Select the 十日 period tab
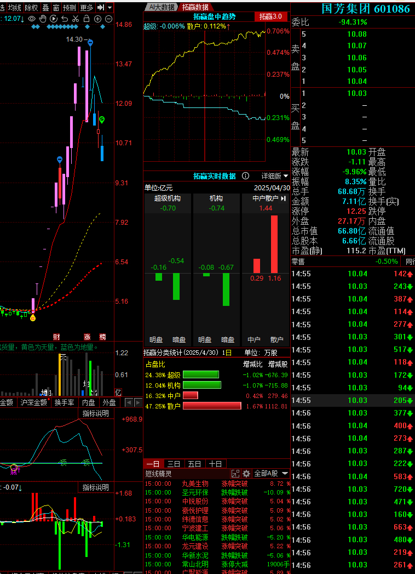Screen dimensions: 415x574 (x=216, y=464)
